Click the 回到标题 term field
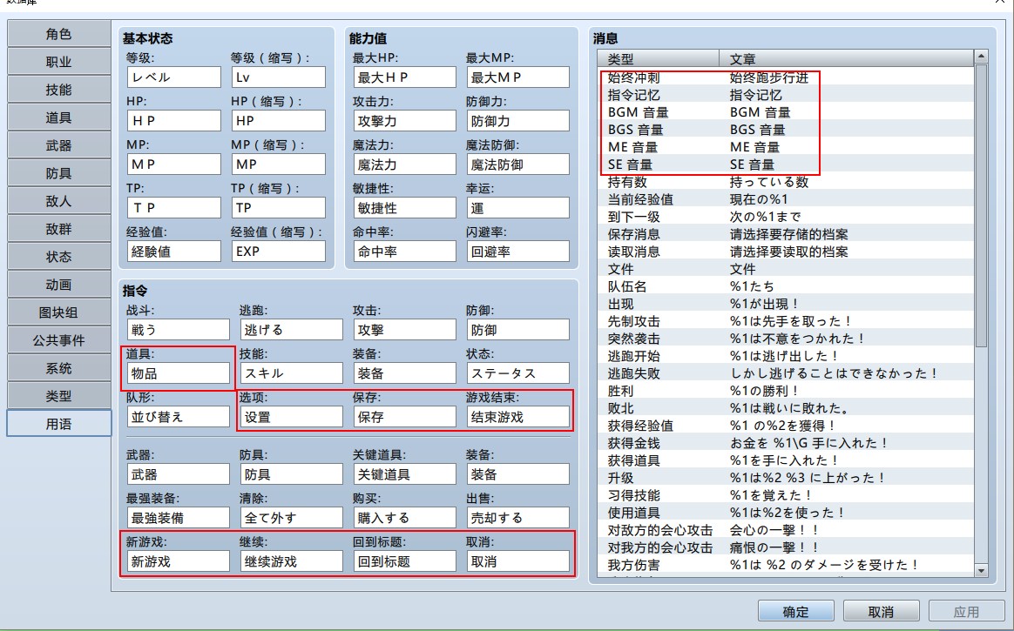1014x631 pixels. point(404,561)
